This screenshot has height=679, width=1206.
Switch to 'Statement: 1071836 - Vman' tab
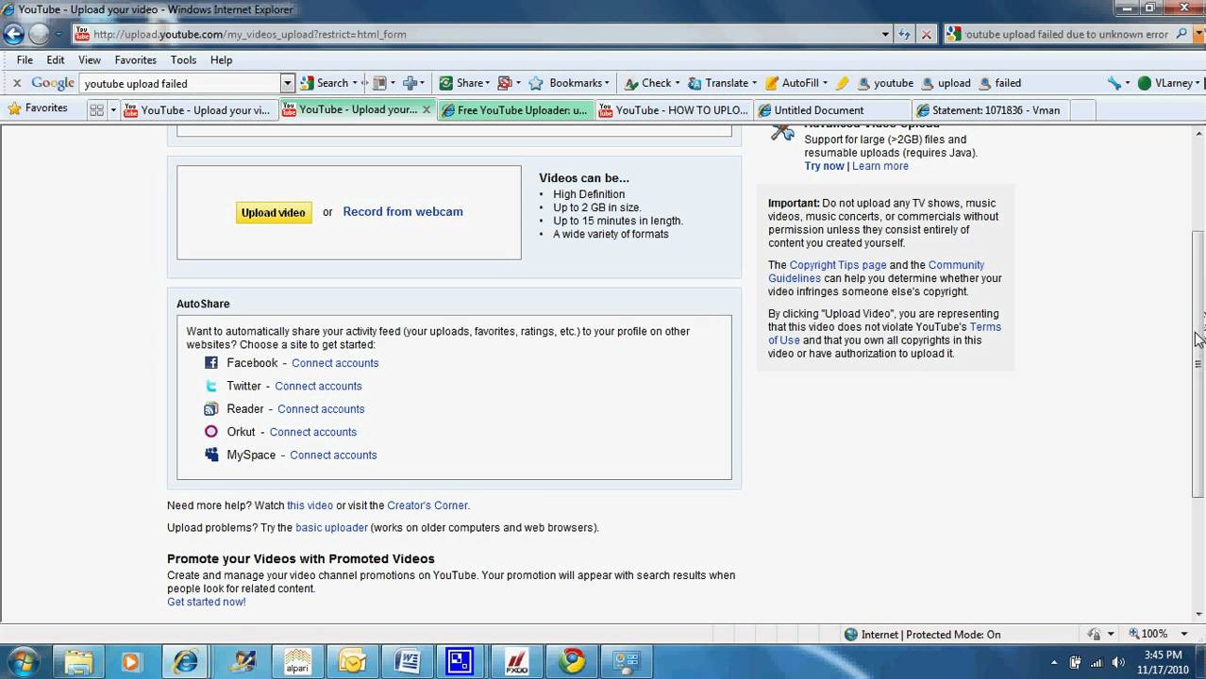click(x=991, y=109)
